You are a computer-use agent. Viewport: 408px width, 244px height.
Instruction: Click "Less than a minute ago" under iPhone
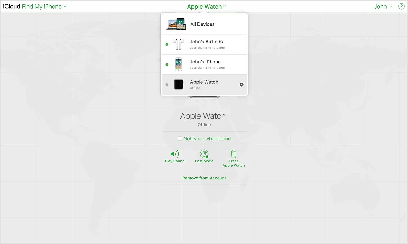[207, 68]
